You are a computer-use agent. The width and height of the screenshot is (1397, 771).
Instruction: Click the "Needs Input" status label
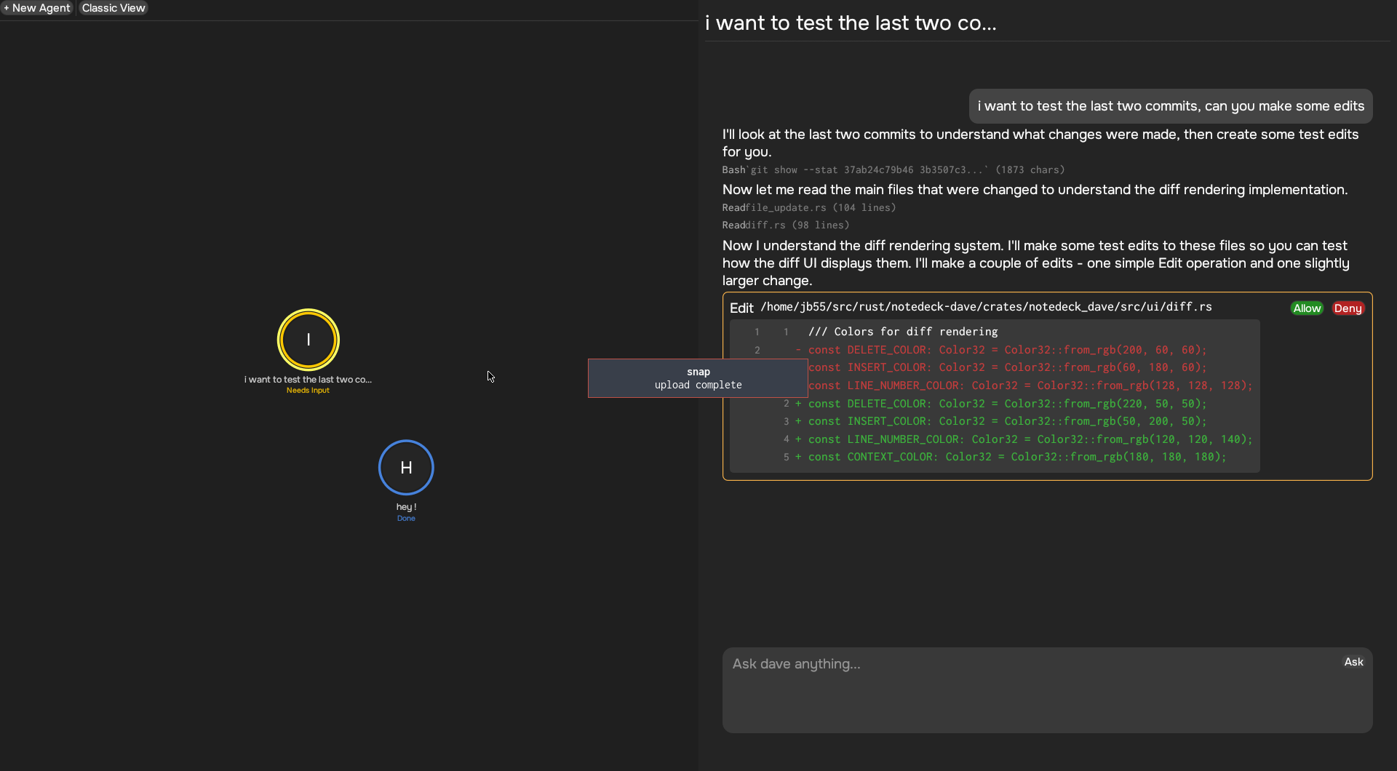click(x=308, y=391)
